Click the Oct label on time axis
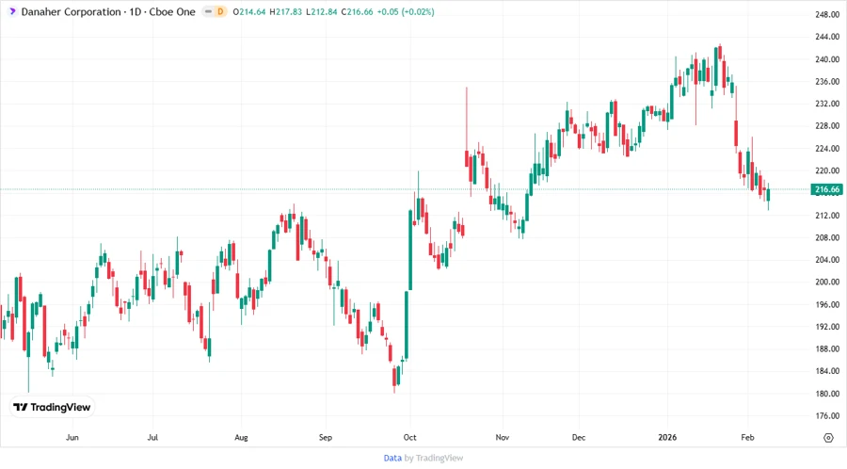The height and width of the screenshot is (469, 847). coord(409,437)
